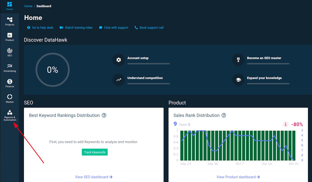Click the Expand your knowledge progress bar

(268, 83)
